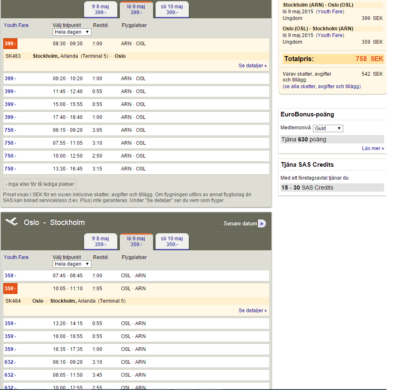Click Läs mer under EuroBonus-poäng

click(372, 148)
